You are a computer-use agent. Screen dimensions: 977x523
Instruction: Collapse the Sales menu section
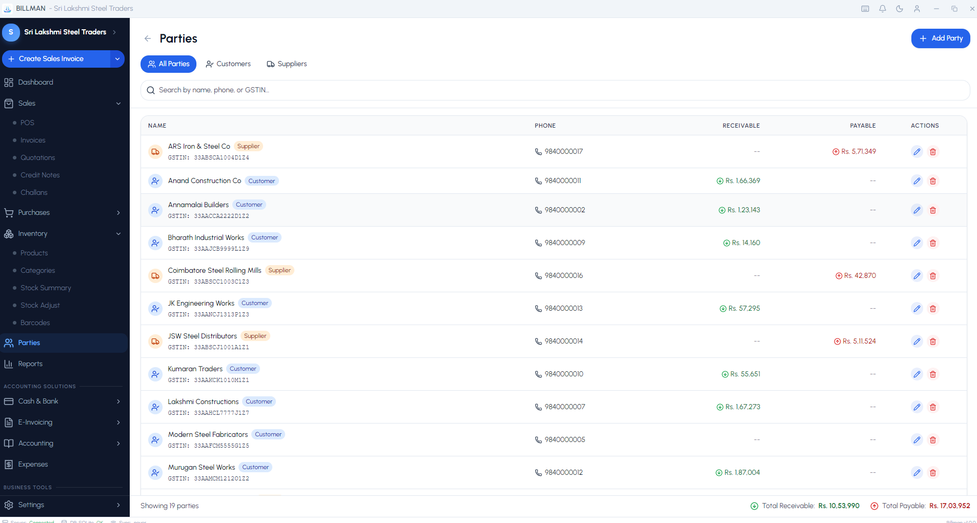pos(118,104)
